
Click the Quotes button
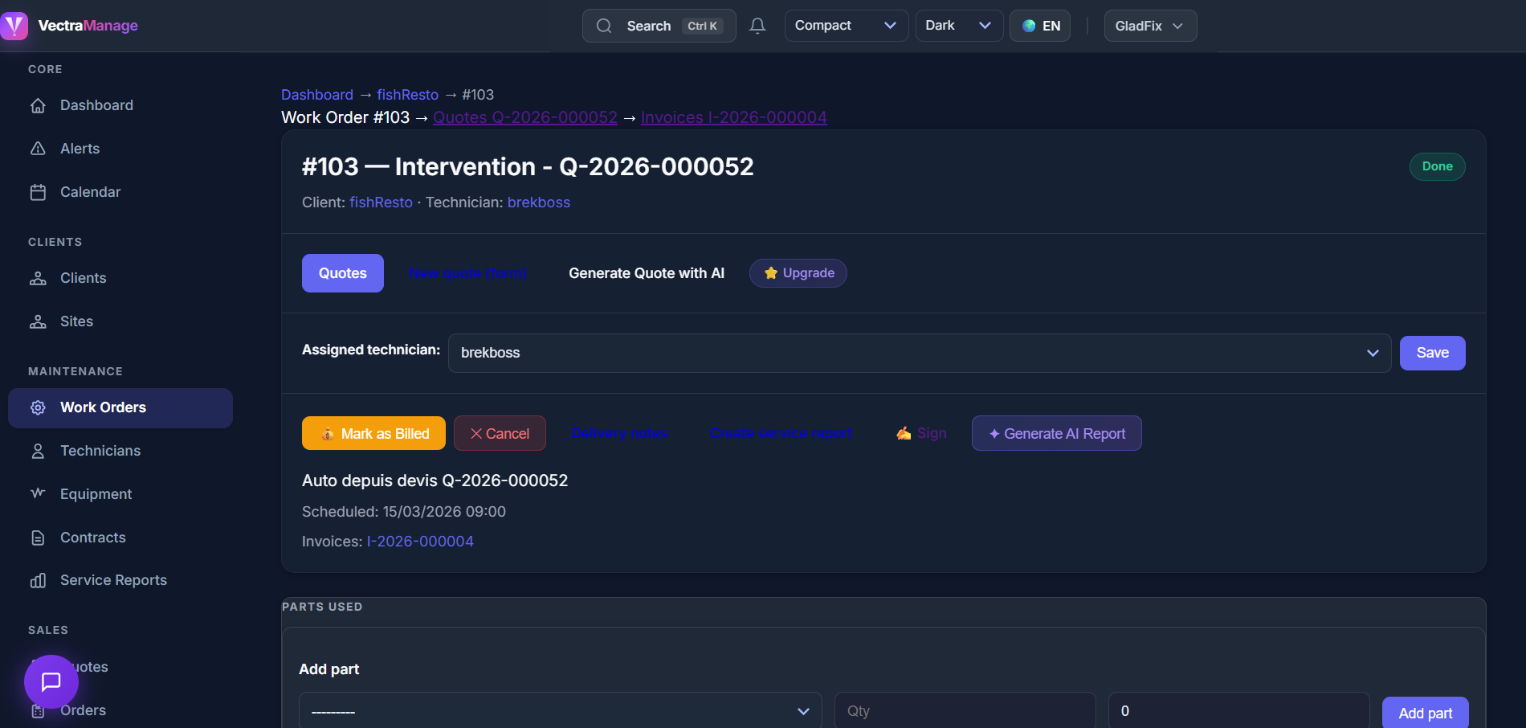[x=343, y=273]
